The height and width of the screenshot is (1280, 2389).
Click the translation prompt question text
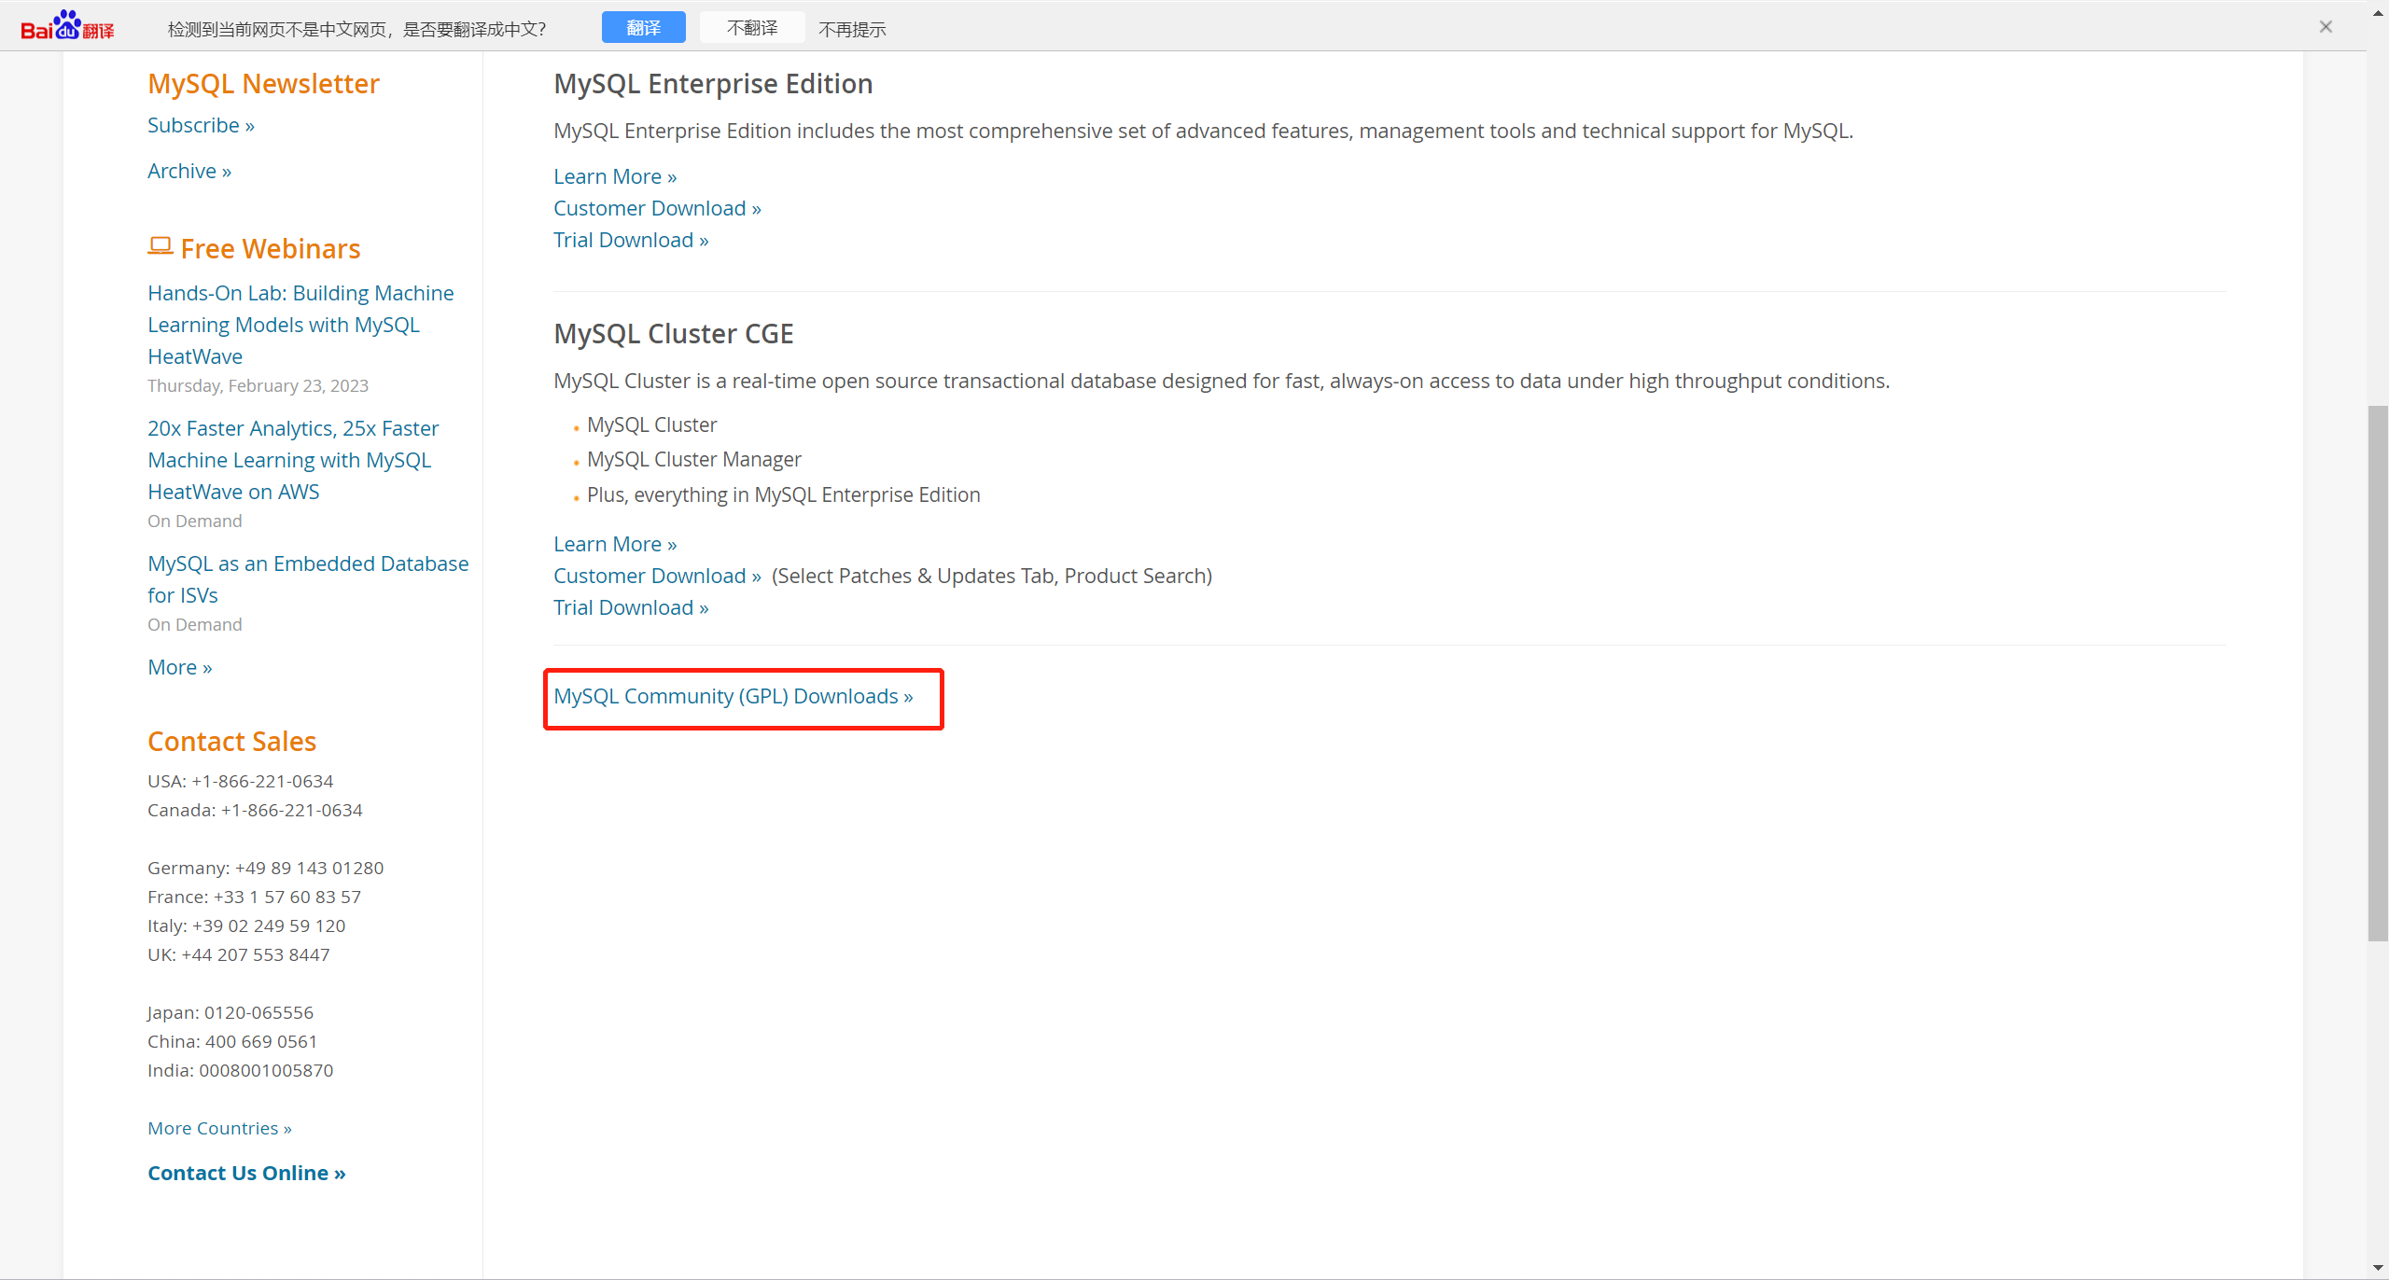pyautogui.click(x=356, y=30)
